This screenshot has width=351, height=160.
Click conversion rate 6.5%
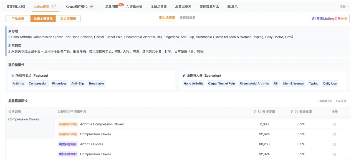[x=301, y=144]
